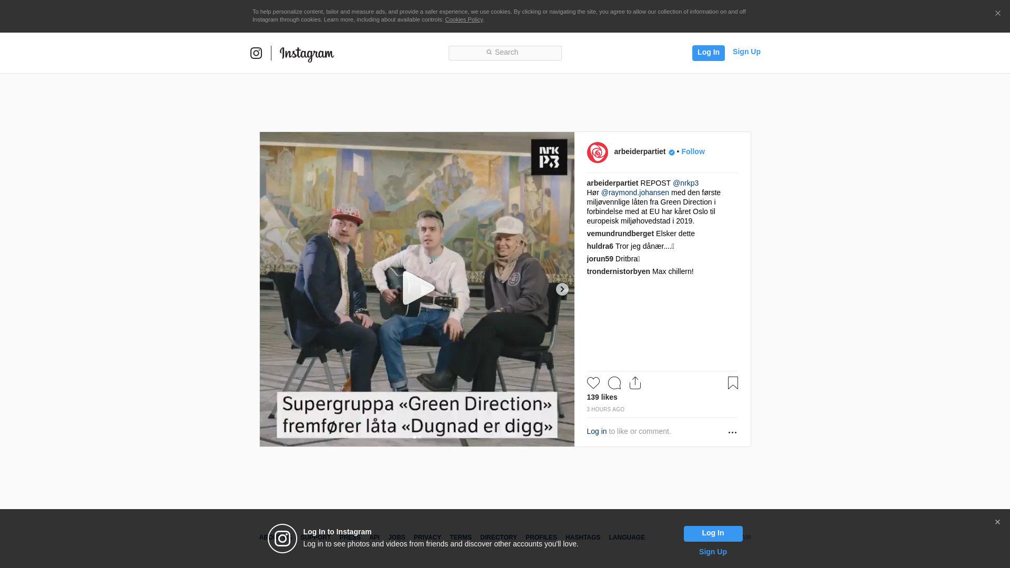The width and height of the screenshot is (1010, 568).
Task: Play the Green Direction video
Action: (418, 288)
